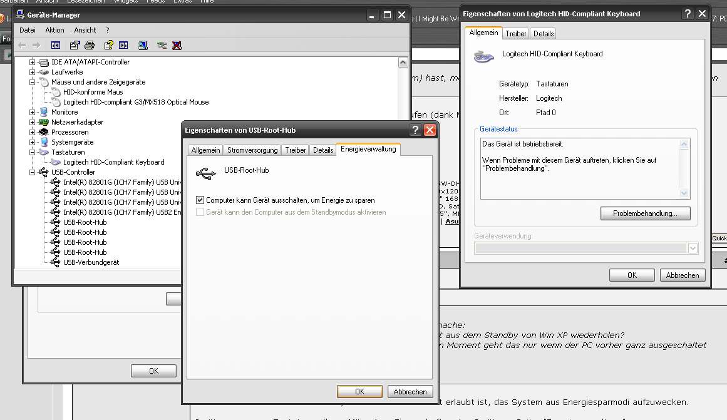The width and height of the screenshot is (727, 420).
Task: Expand the Laufwerke node
Action: pos(32,73)
